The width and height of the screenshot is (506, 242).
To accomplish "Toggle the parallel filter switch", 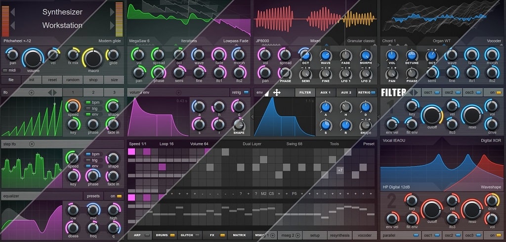I will coord(416,235).
